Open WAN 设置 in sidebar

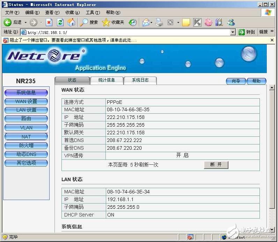tap(26, 101)
